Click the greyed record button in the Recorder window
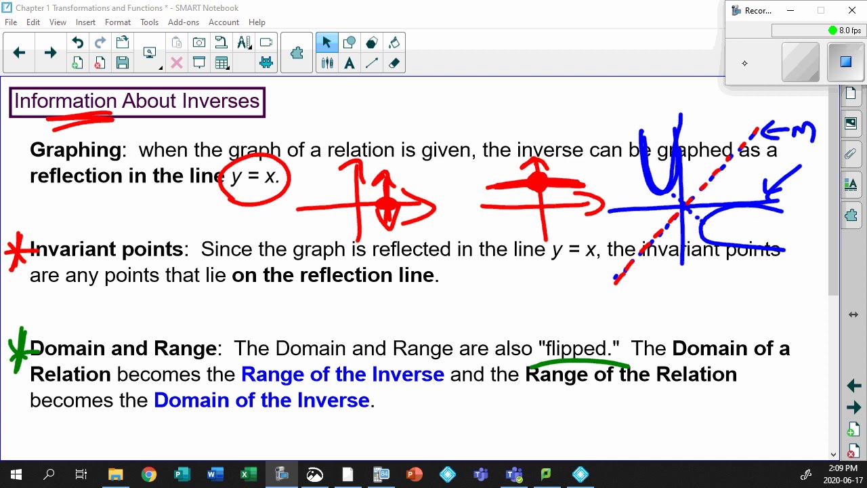This screenshot has height=488, width=867. click(x=801, y=62)
